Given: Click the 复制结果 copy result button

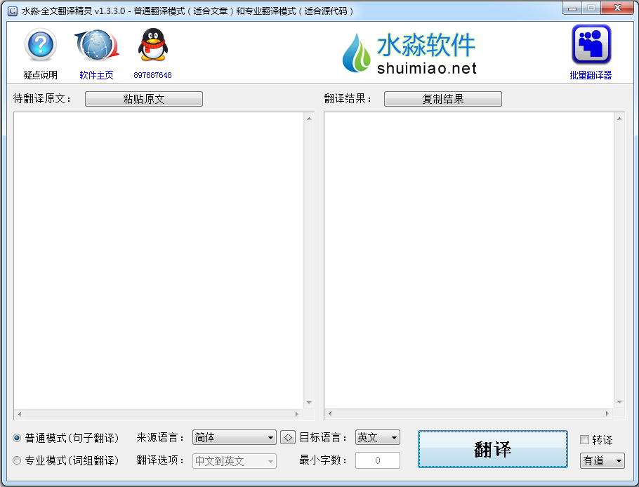Looking at the screenshot, I should 442,98.
